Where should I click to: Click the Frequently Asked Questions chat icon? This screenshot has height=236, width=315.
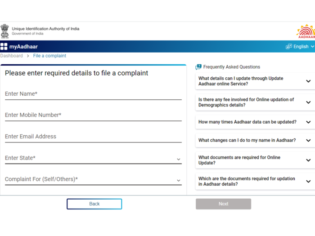point(198,67)
